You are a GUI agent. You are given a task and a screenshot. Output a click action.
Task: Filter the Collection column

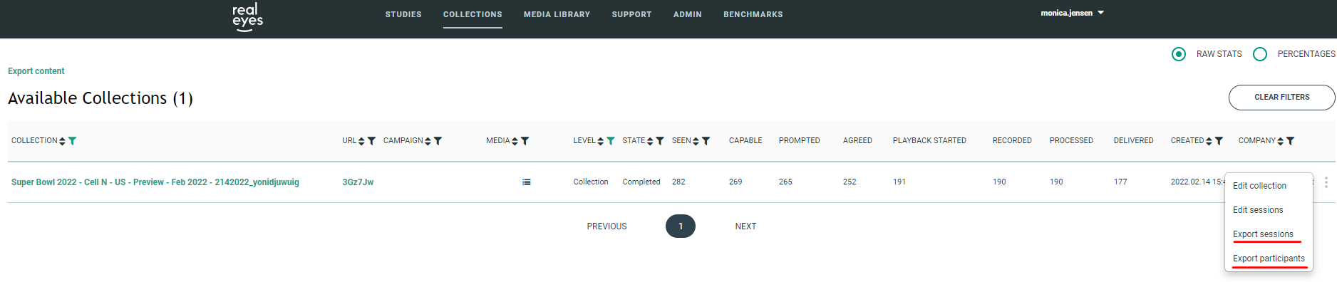pos(72,141)
